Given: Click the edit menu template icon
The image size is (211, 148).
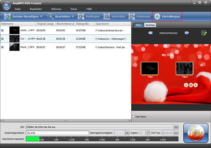Looking at the screenshot, I should pos(204,33).
